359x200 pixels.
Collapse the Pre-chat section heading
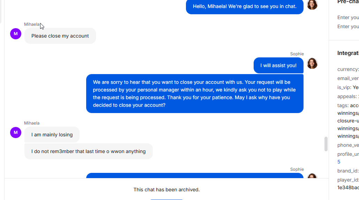[x=348, y=2]
